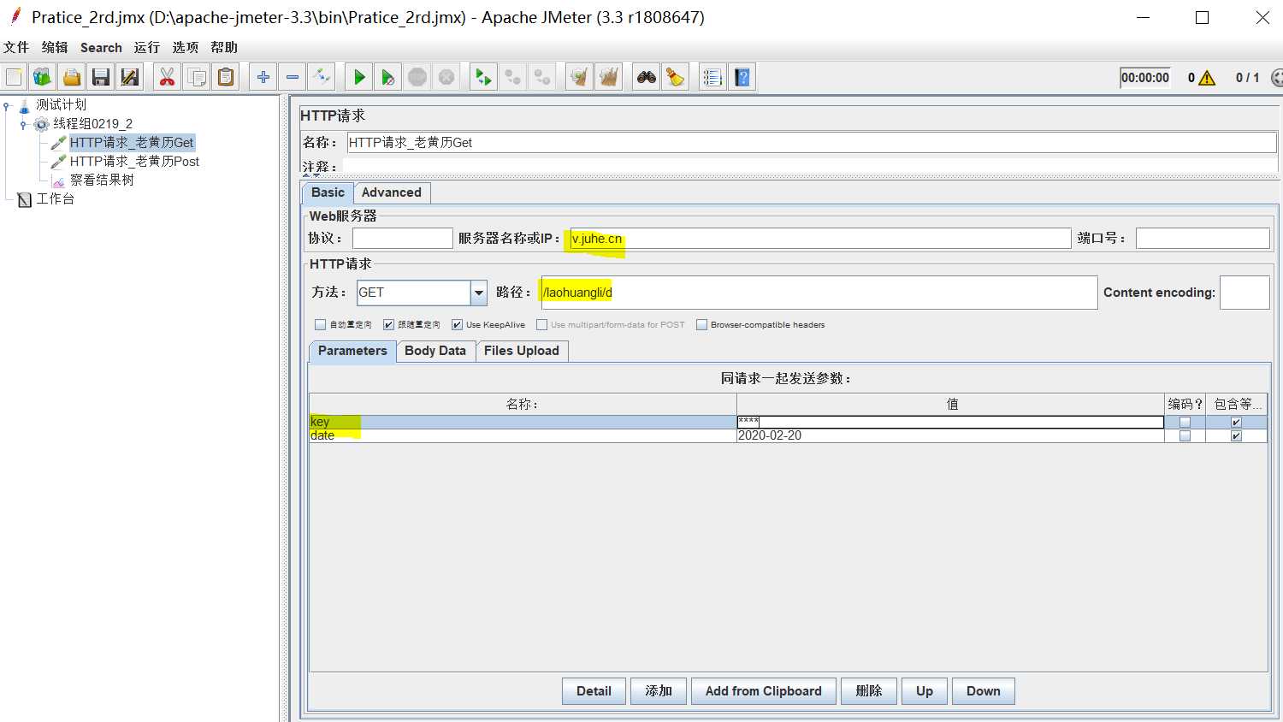Toggle 包含等于 checkbox in the key row
1283x722 pixels.
[1236, 423]
